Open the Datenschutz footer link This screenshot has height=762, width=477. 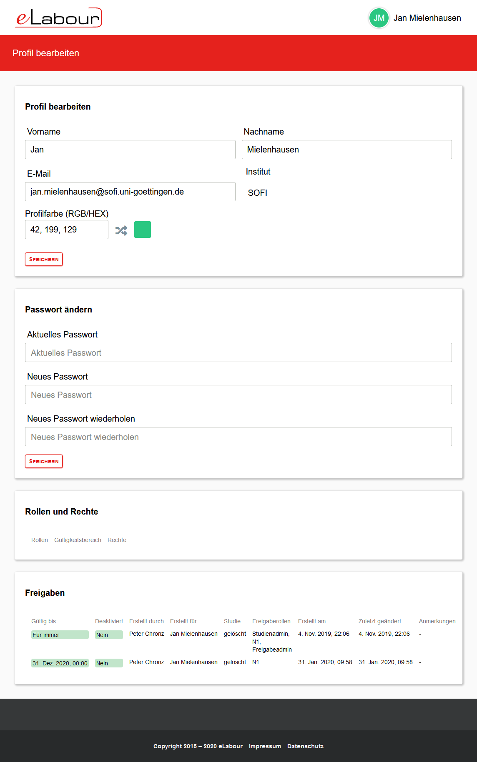(x=305, y=746)
